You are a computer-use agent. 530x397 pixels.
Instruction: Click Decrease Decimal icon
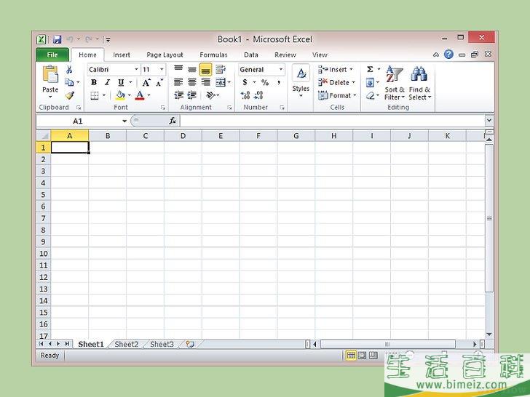[258, 95]
